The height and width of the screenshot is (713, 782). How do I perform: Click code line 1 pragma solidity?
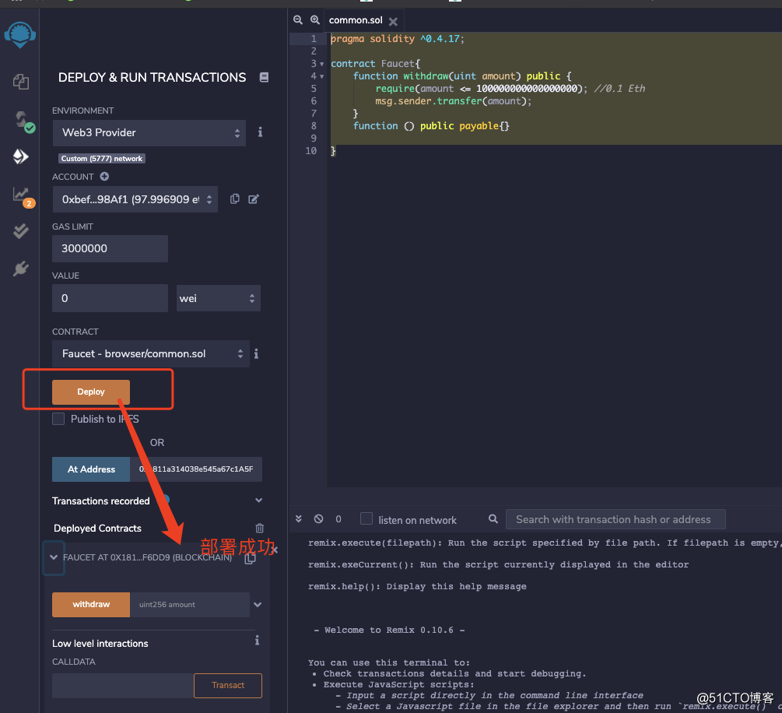click(397, 39)
